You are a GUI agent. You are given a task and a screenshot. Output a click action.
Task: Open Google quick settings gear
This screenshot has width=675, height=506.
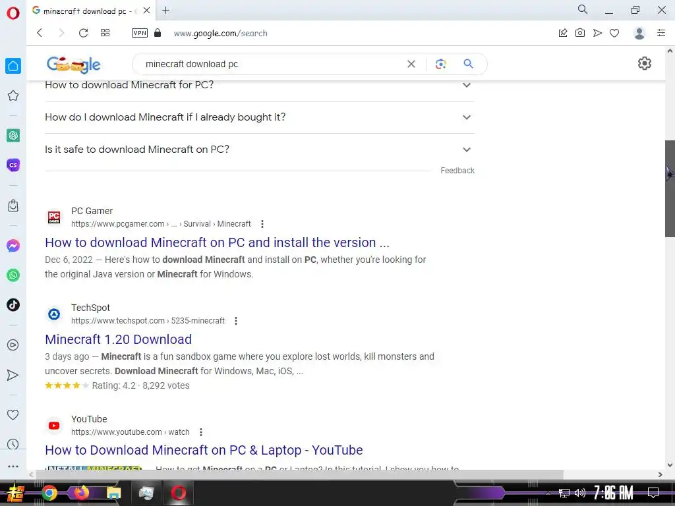644,63
